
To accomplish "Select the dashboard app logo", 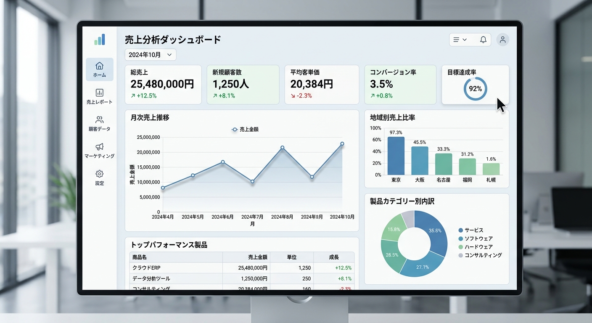I will [99, 39].
